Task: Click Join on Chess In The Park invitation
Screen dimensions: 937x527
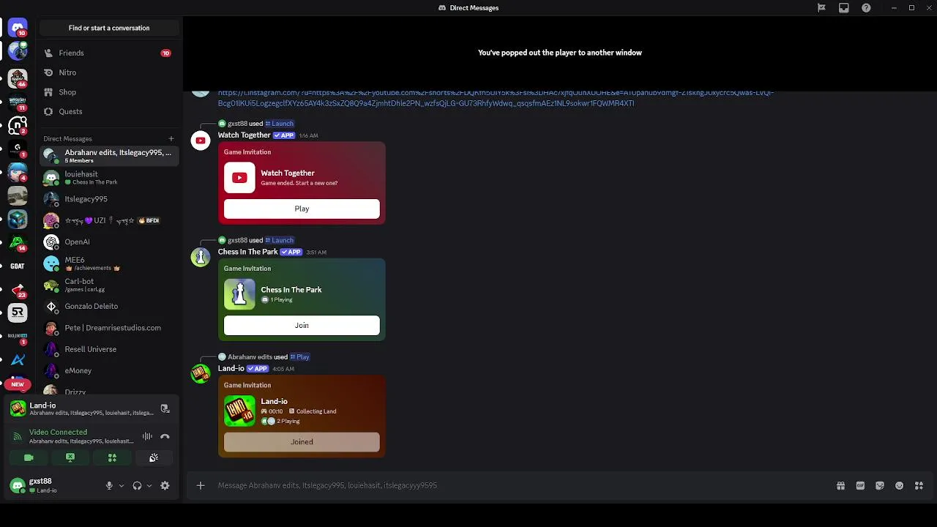Action: 302,325
